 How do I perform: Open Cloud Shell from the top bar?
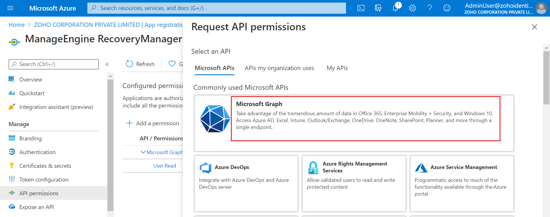pyautogui.click(x=361, y=8)
